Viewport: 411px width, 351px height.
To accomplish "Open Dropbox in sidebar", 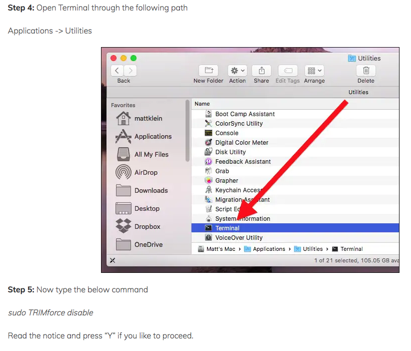I will pos(138,226).
